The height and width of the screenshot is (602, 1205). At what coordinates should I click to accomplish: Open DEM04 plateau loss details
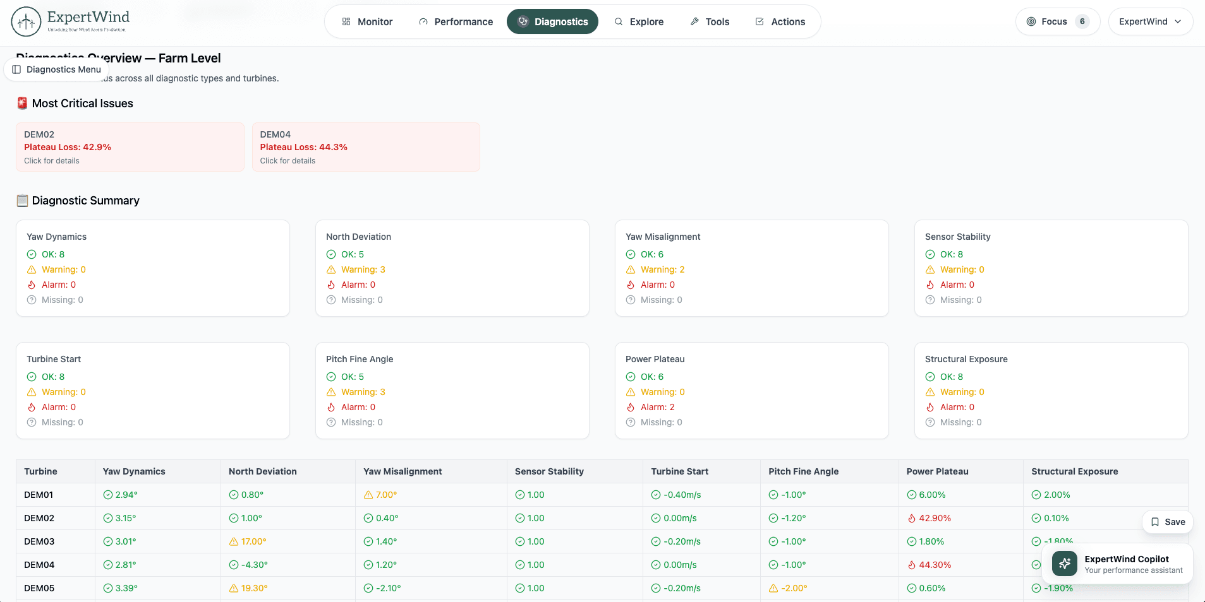(x=366, y=146)
